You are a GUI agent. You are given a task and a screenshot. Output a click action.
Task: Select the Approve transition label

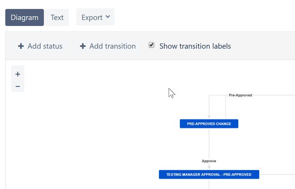[209, 161]
